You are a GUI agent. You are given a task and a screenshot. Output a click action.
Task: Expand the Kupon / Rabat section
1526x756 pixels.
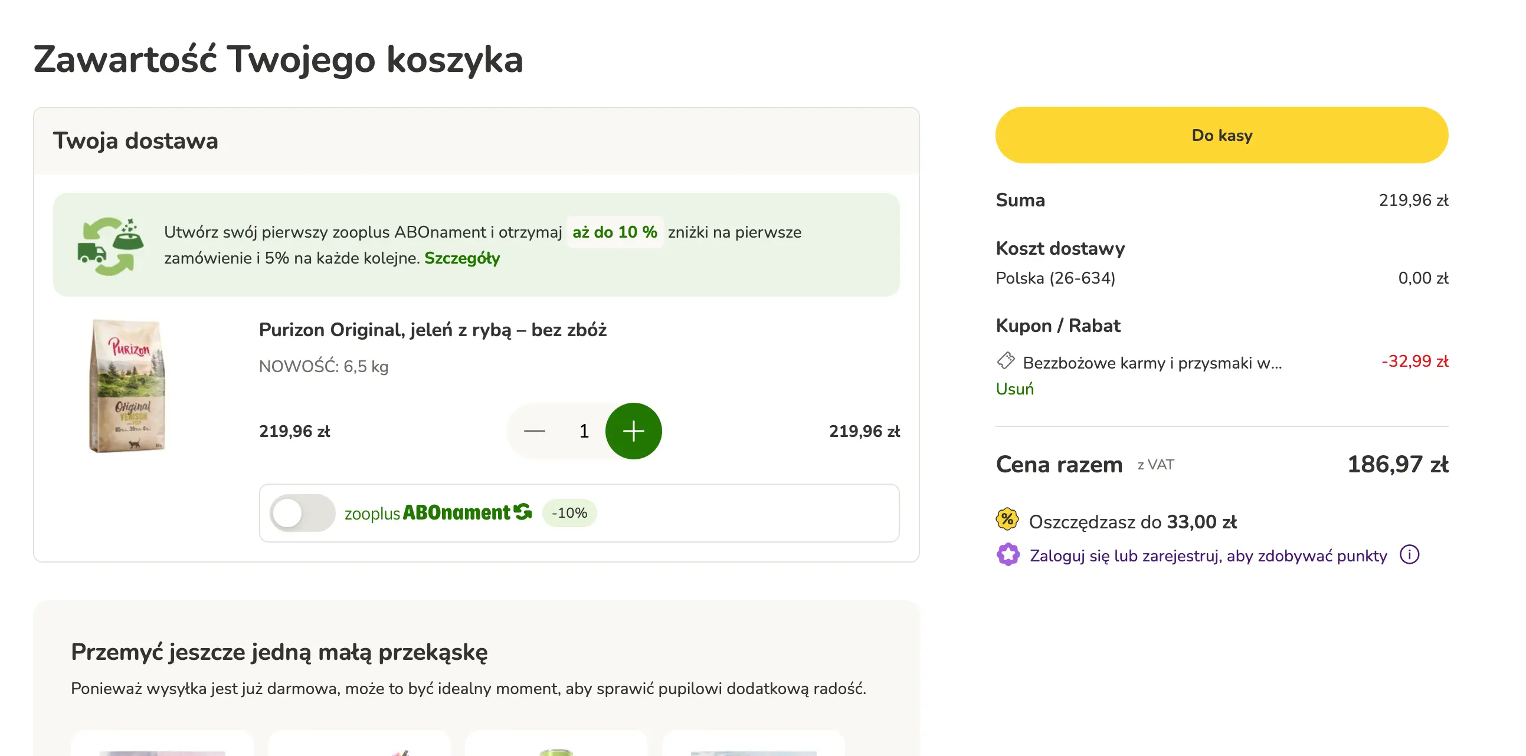click(x=1058, y=325)
